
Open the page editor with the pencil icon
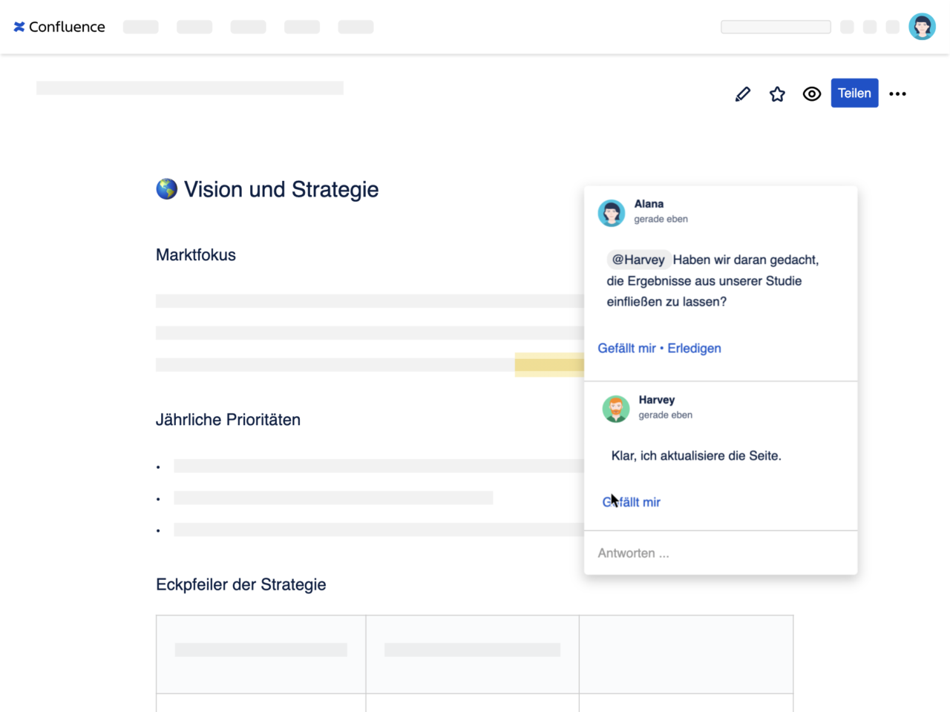tap(742, 93)
